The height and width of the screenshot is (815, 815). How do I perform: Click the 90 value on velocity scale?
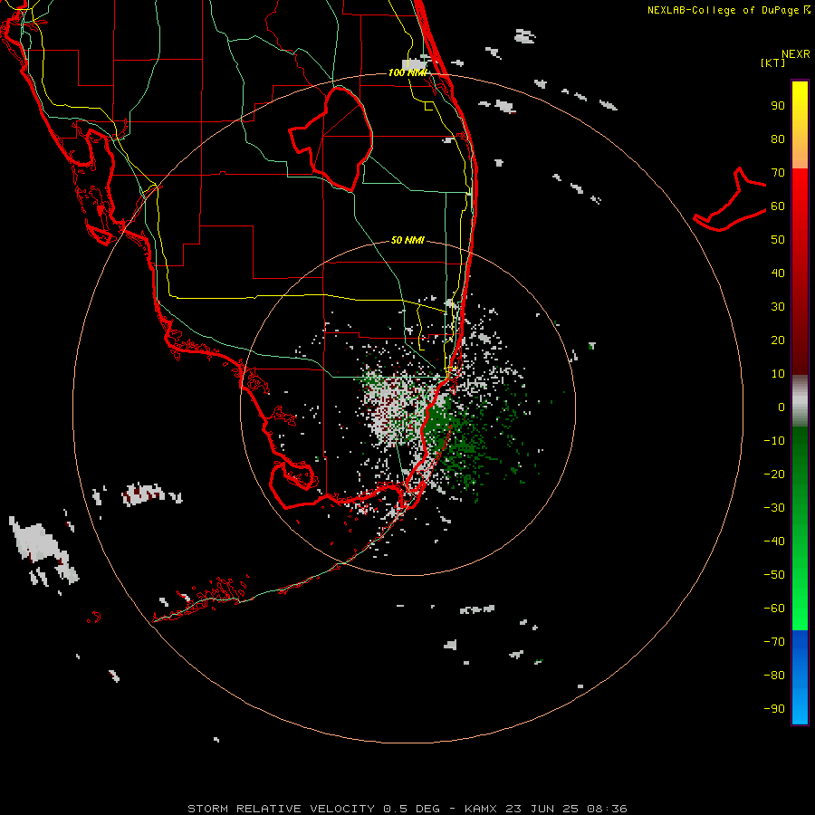pos(778,106)
